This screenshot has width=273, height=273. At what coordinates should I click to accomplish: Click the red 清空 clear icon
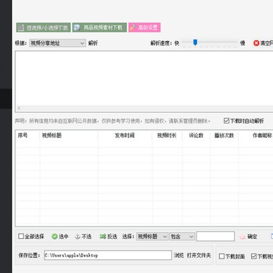pyautogui.click(x=256, y=43)
